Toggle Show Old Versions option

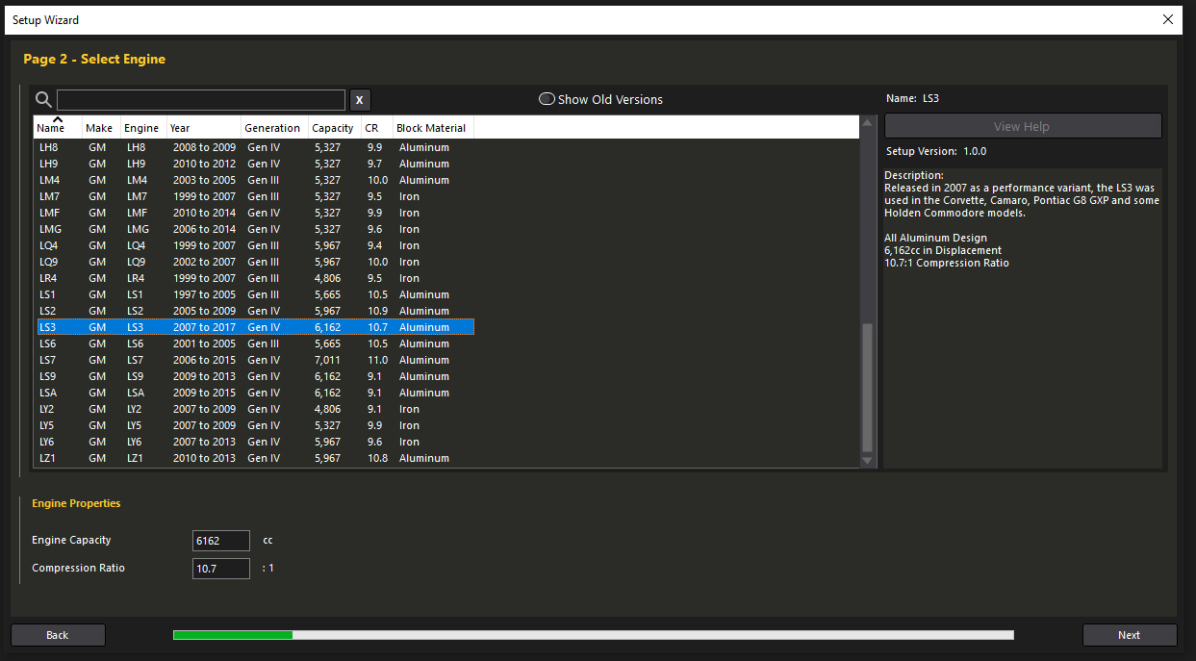pyautogui.click(x=547, y=99)
